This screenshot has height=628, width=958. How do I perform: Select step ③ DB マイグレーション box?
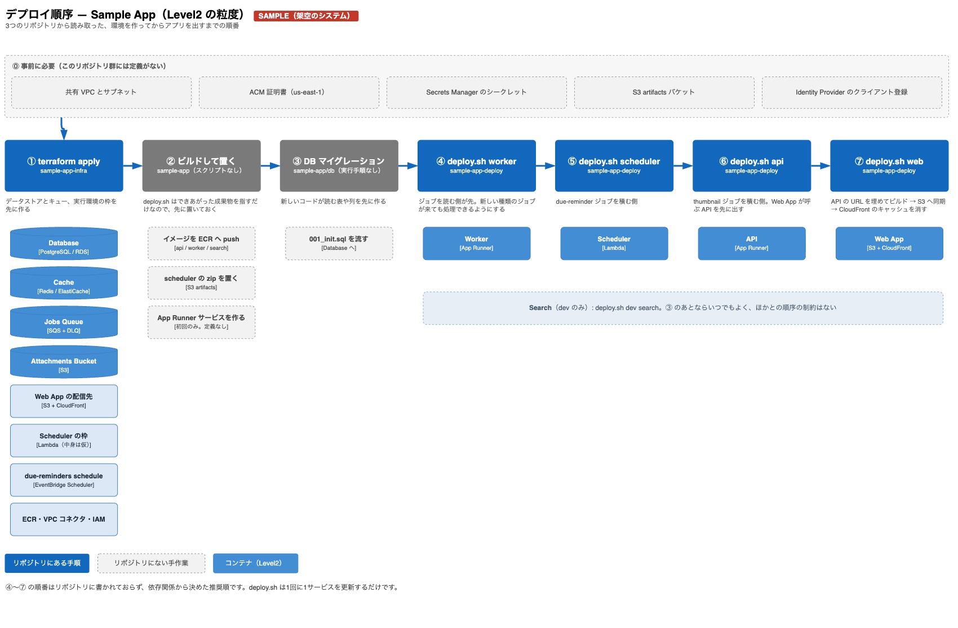coord(339,166)
